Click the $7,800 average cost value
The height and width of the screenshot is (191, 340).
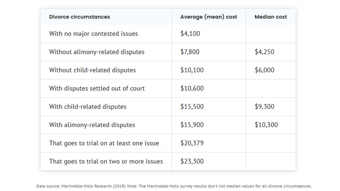tap(190, 52)
